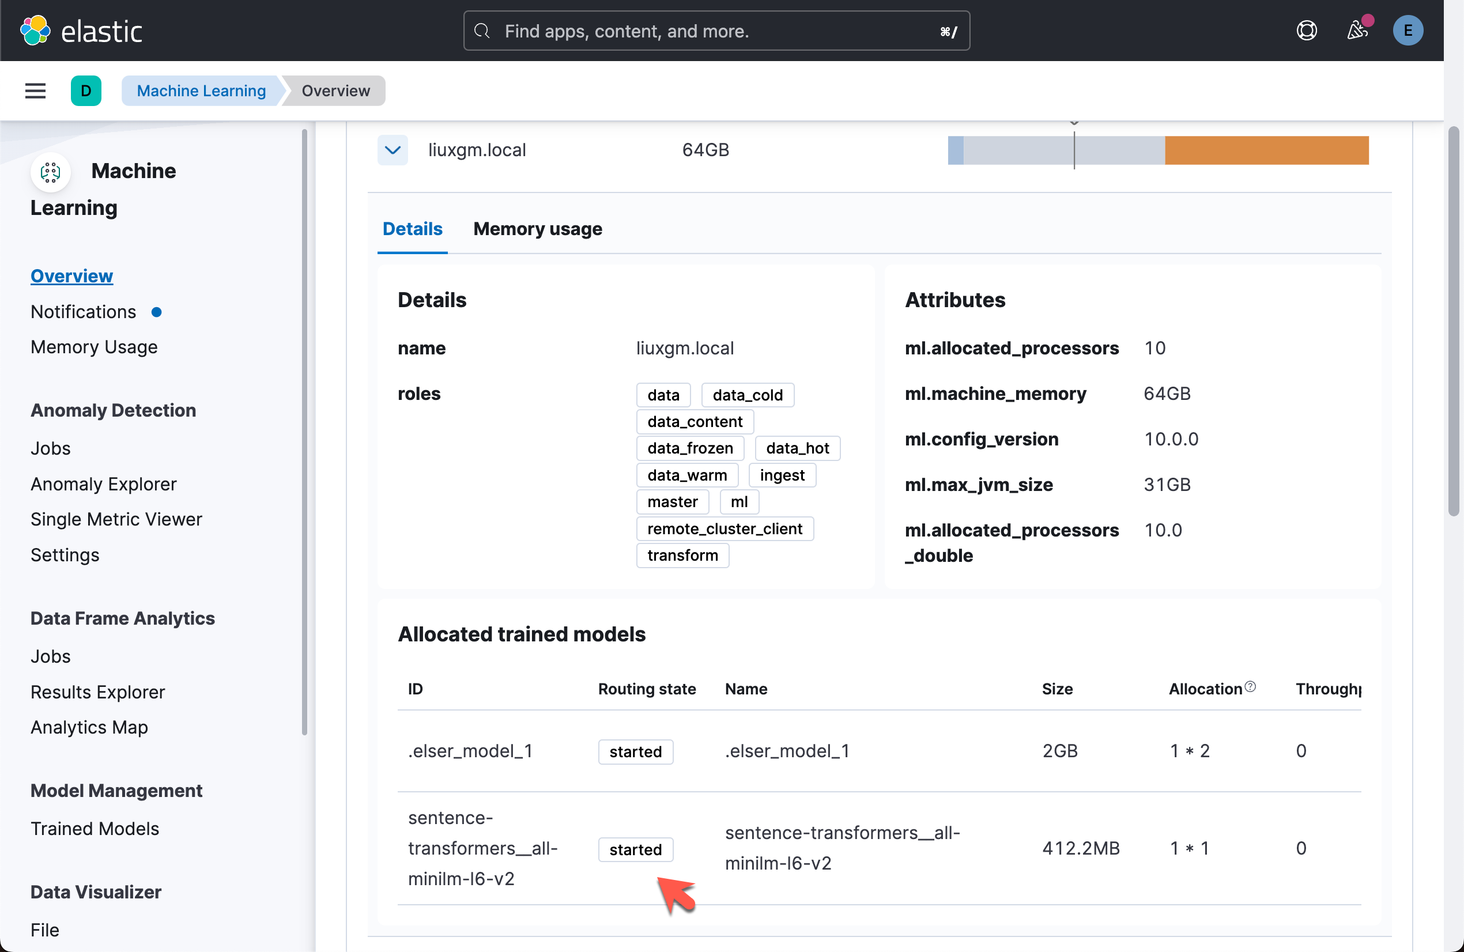Click the green D space avatar

[86, 91]
